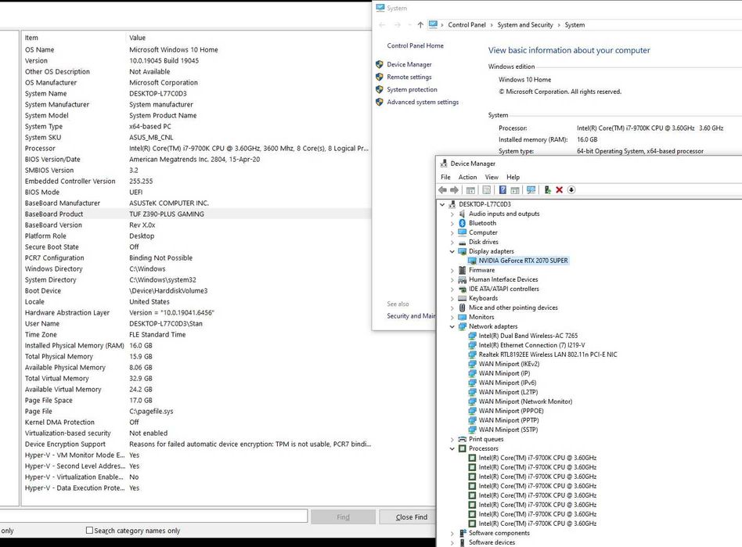Click 'System and Security' in the breadcrumb
This screenshot has height=547, width=742.
tap(524, 24)
